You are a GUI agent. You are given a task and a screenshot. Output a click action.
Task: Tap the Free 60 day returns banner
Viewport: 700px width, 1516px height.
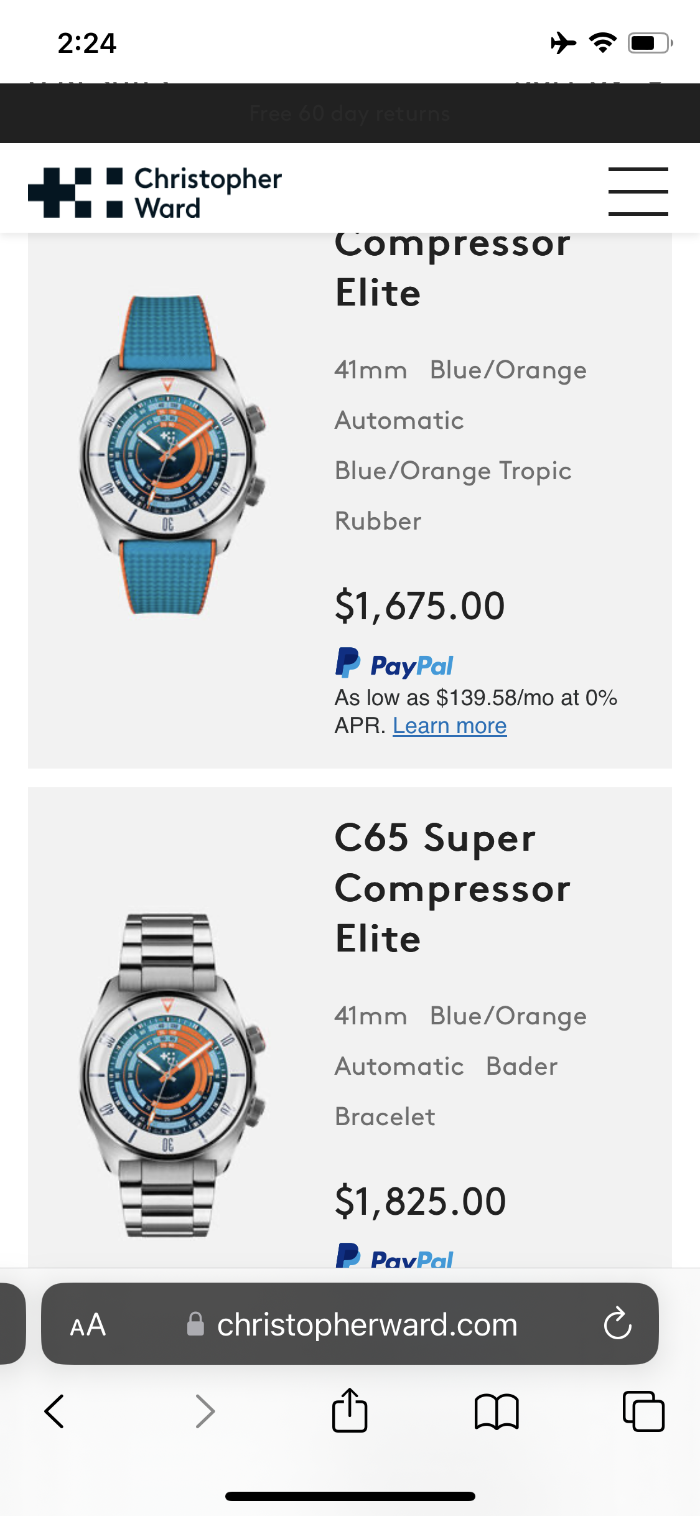coord(350,113)
